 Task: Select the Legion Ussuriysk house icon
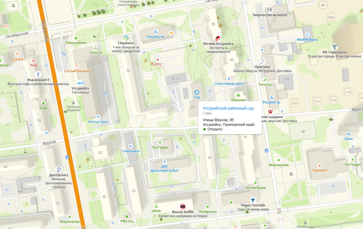tap(218, 38)
